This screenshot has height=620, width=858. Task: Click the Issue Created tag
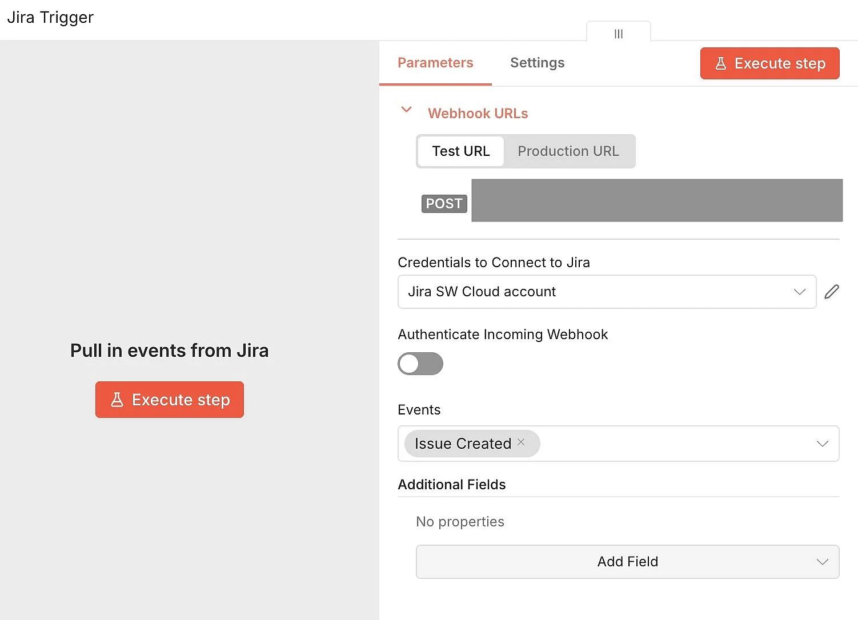472,444
